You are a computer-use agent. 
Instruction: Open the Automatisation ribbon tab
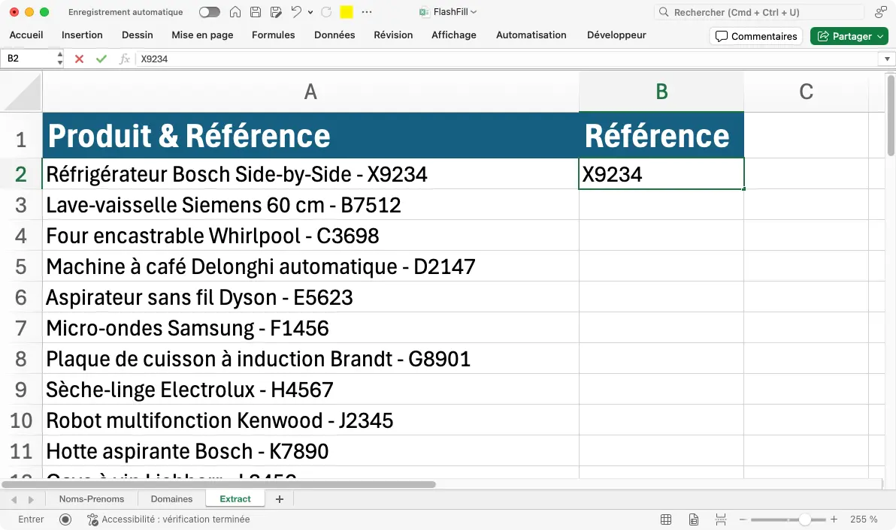[531, 35]
